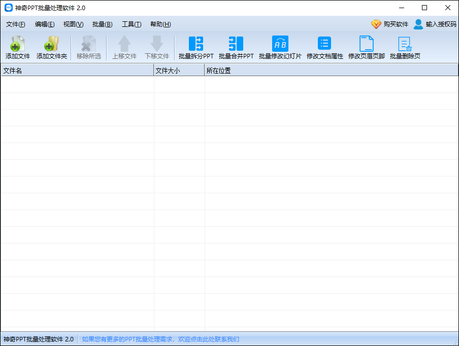
Task: Minimize the application window
Action: [x=402, y=8]
